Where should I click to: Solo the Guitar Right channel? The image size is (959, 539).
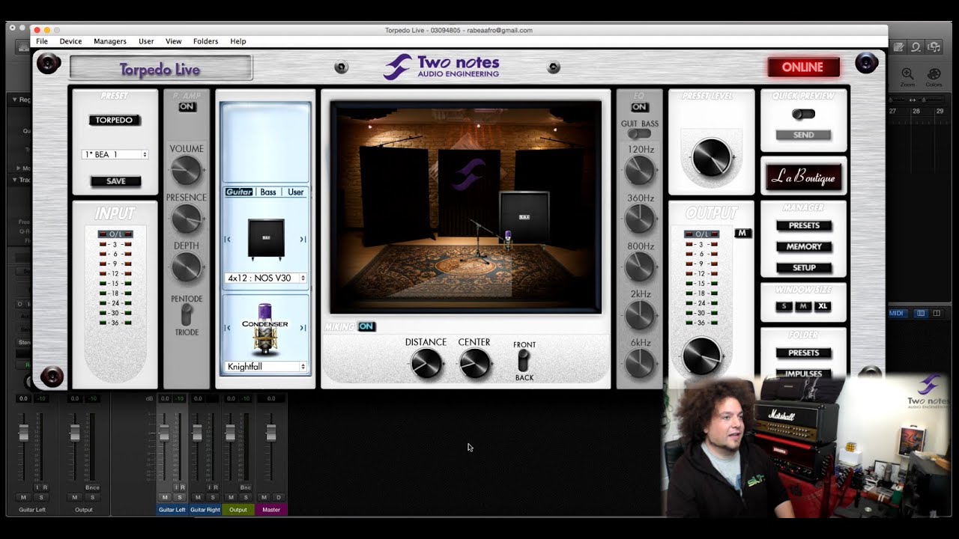212,497
